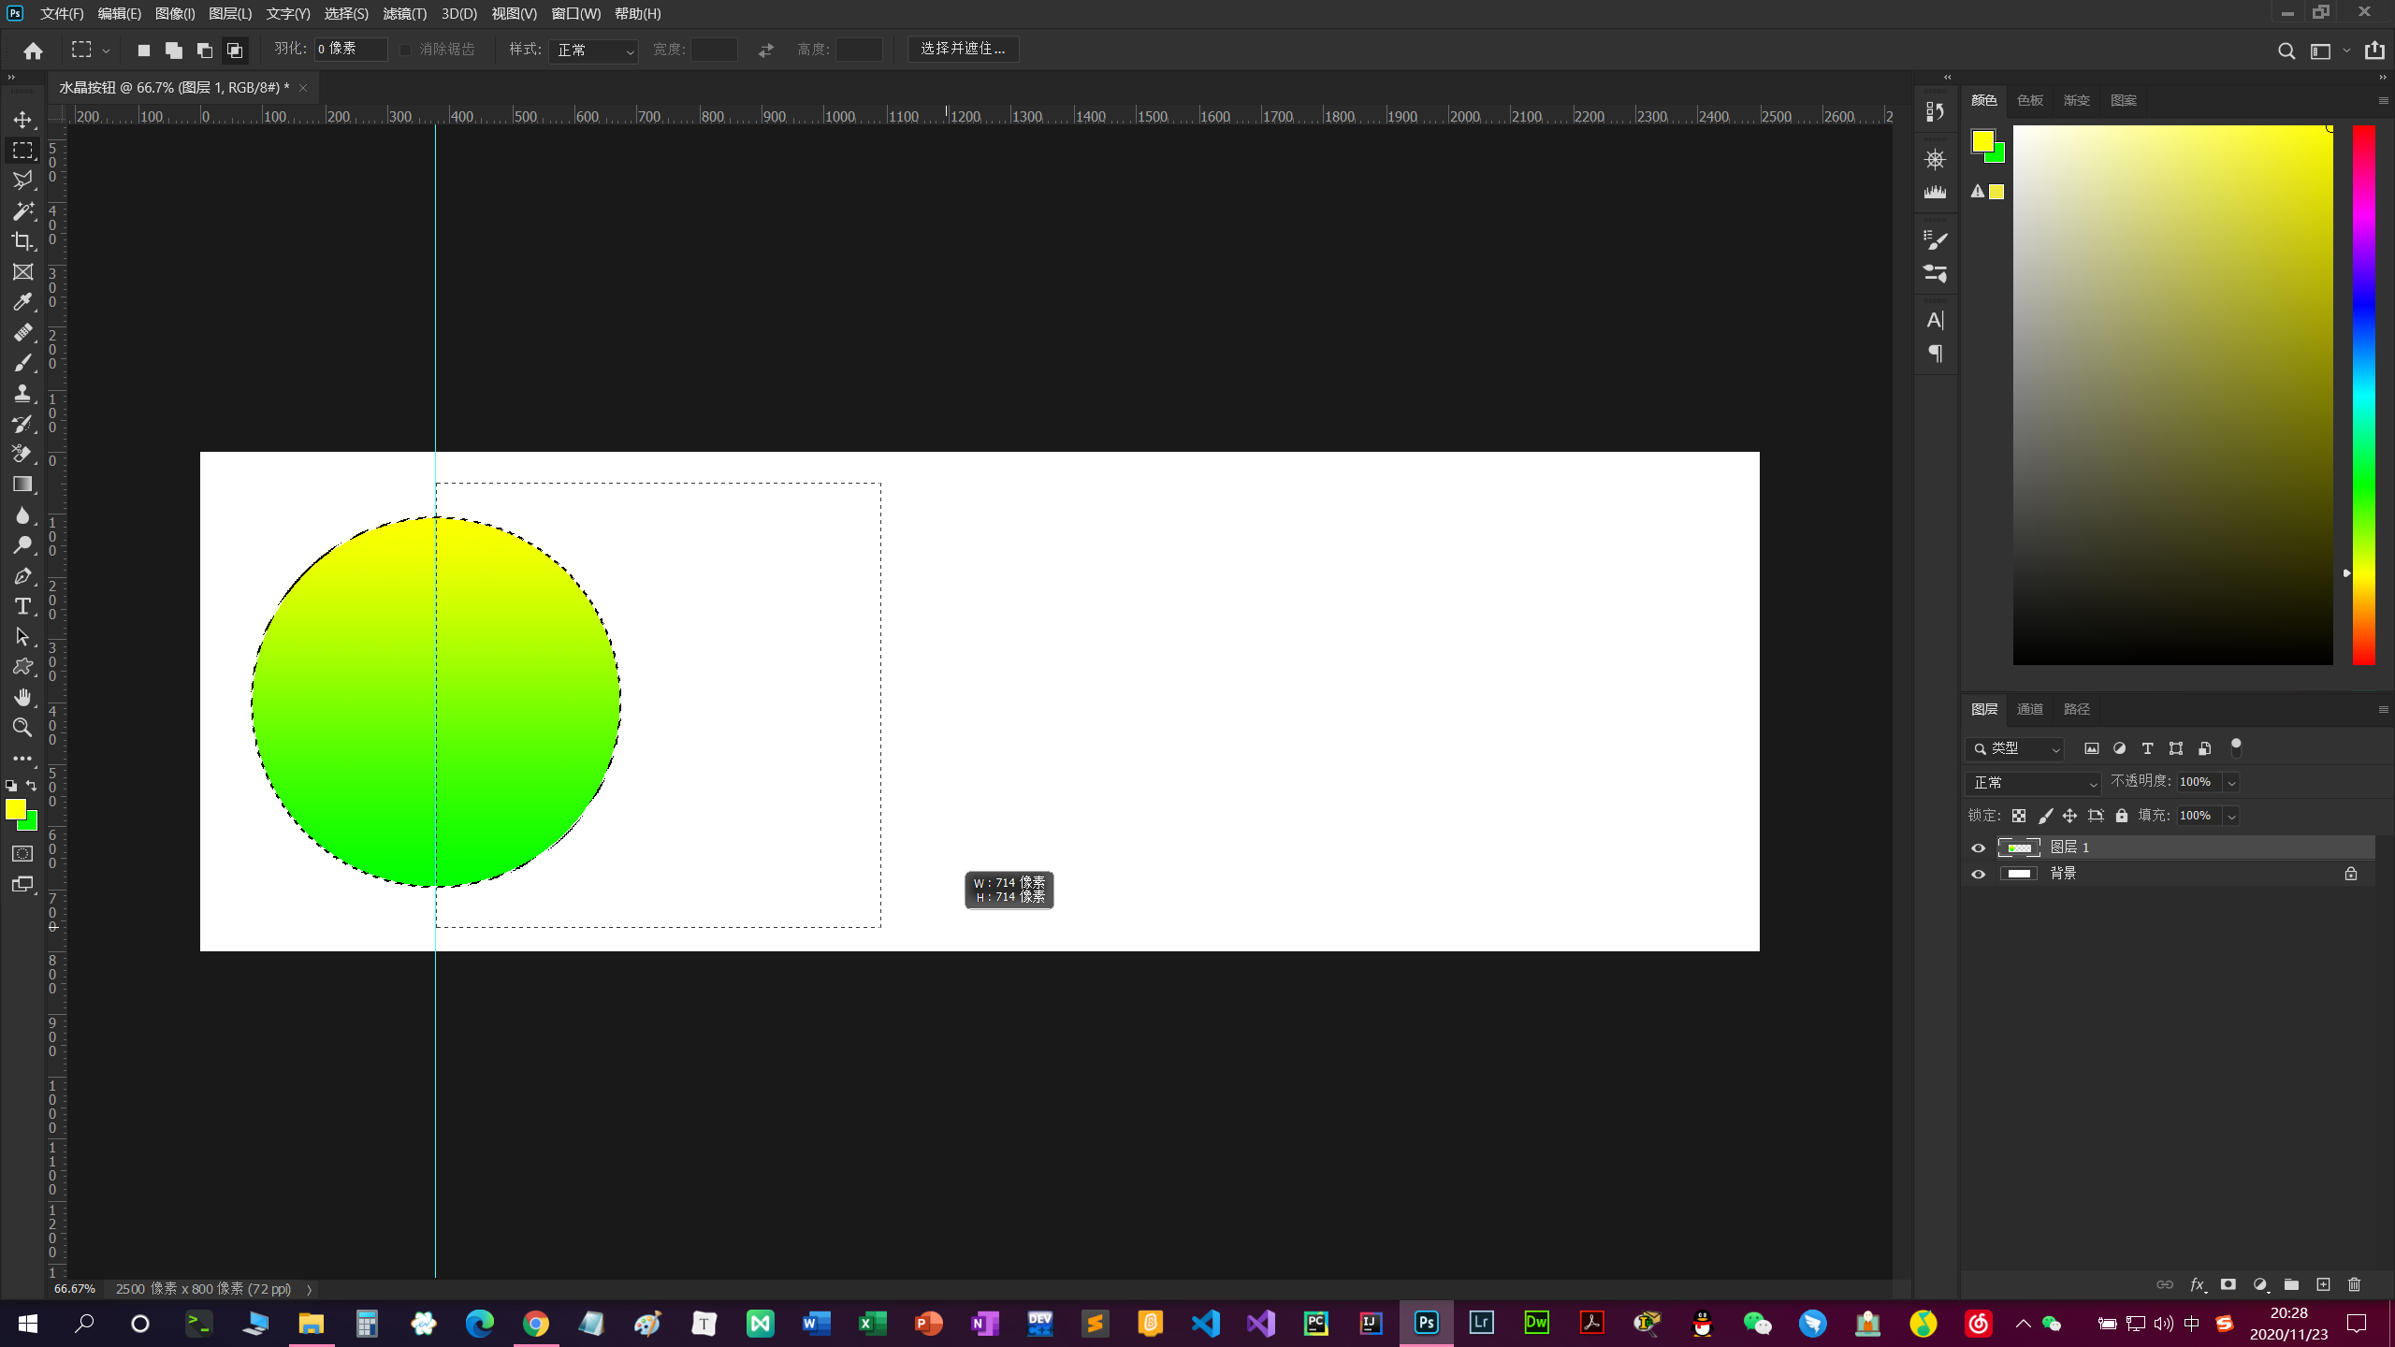Delete layer trash button
The height and width of the screenshot is (1347, 2395).
pos(2354,1285)
